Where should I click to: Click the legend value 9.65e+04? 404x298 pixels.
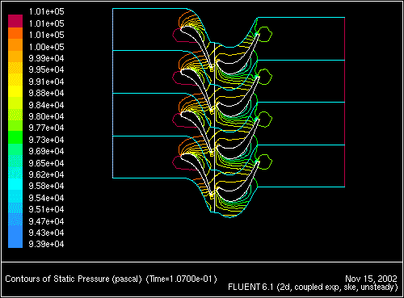pos(47,163)
